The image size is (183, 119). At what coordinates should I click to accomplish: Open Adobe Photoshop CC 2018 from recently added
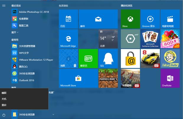click(34, 12)
